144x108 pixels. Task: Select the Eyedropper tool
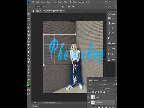pyautogui.click(x=28, y=42)
